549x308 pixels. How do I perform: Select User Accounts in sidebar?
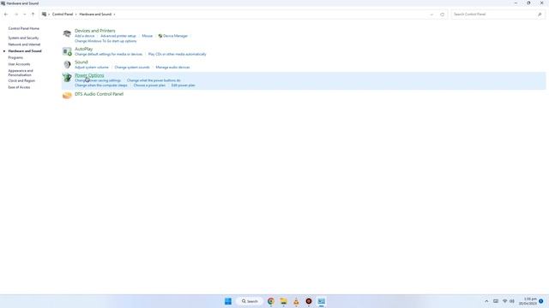point(19,64)
